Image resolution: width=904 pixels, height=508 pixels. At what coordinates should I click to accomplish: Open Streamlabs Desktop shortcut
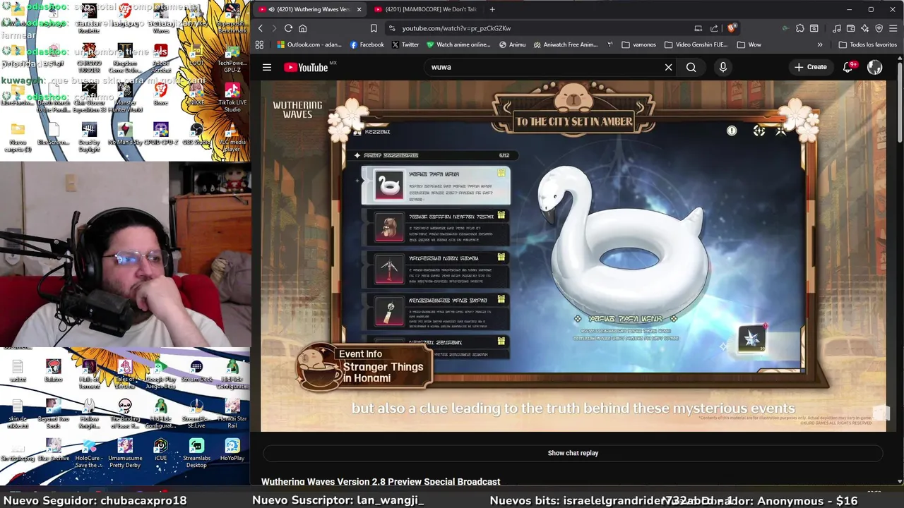click(196, 452)
